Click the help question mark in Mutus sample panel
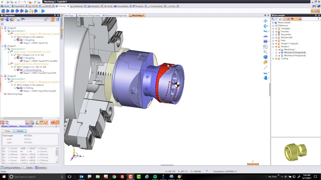Viewport: 321px width, 180px height. [x=318, y=19]
